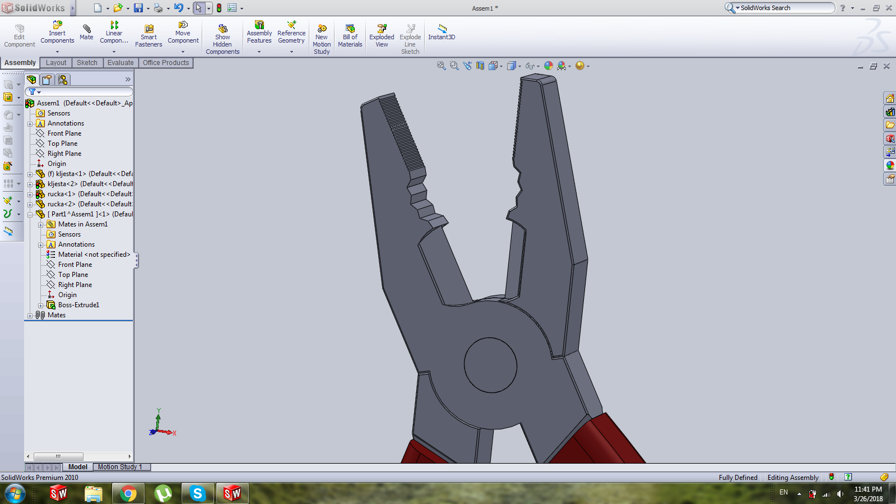896x504 pixels.
Task: Open the Assembly Features tool
Action: 259,33
